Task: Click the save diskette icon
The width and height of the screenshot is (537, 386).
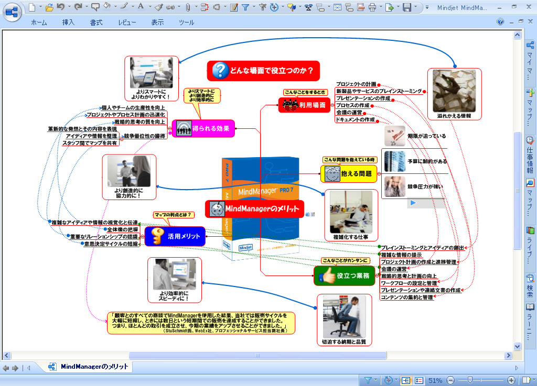Action: pyautogui.click(x=406, y=7)
